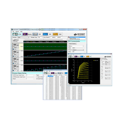Select Graph tab in the graph window
The width and height of the screenshot is (128, 128).
89,57
